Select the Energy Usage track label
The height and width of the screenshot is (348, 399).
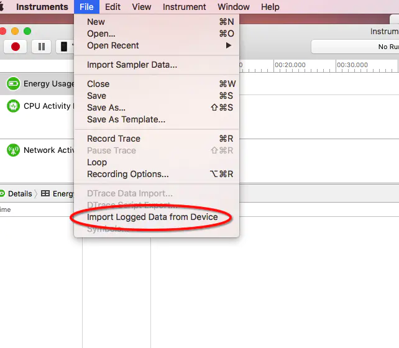click(48, 83)
